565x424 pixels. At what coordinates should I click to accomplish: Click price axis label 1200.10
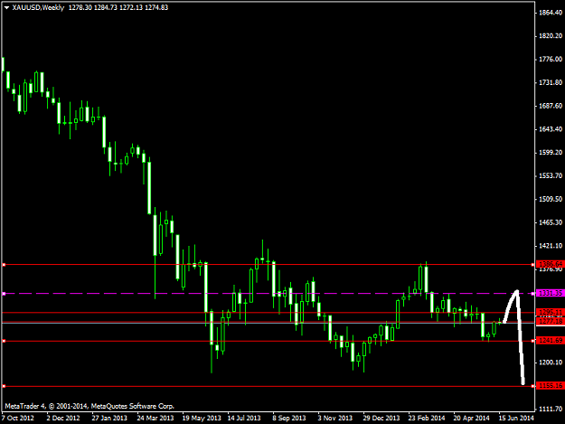pos(551,363)
